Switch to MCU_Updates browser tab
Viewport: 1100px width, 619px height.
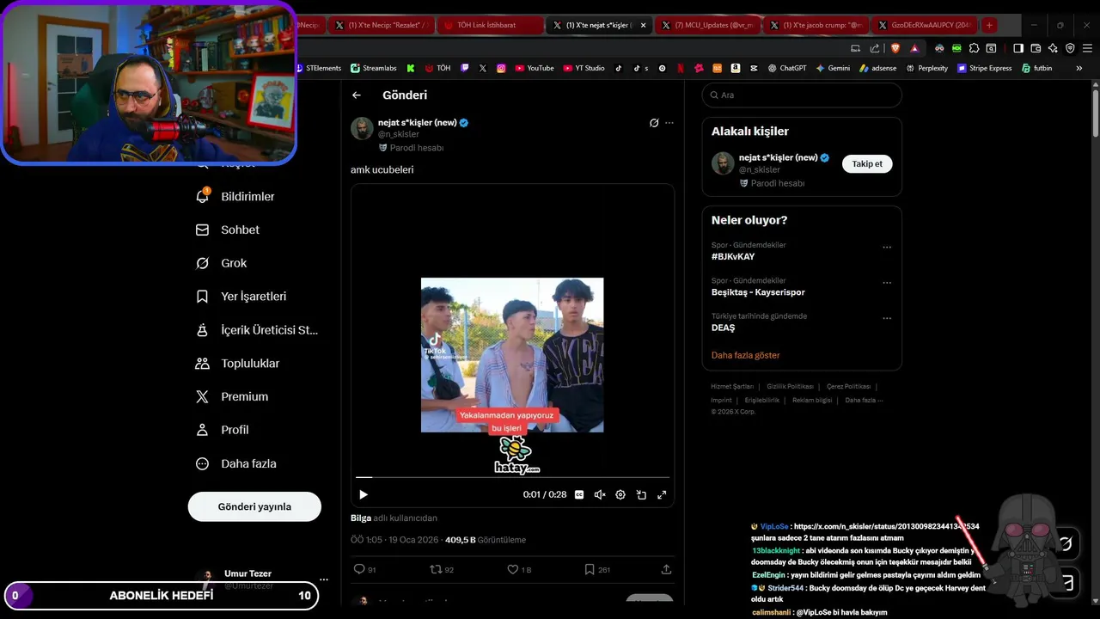(x=707, y=25)
